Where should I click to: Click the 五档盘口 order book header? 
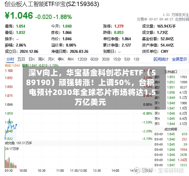[171, 72]
